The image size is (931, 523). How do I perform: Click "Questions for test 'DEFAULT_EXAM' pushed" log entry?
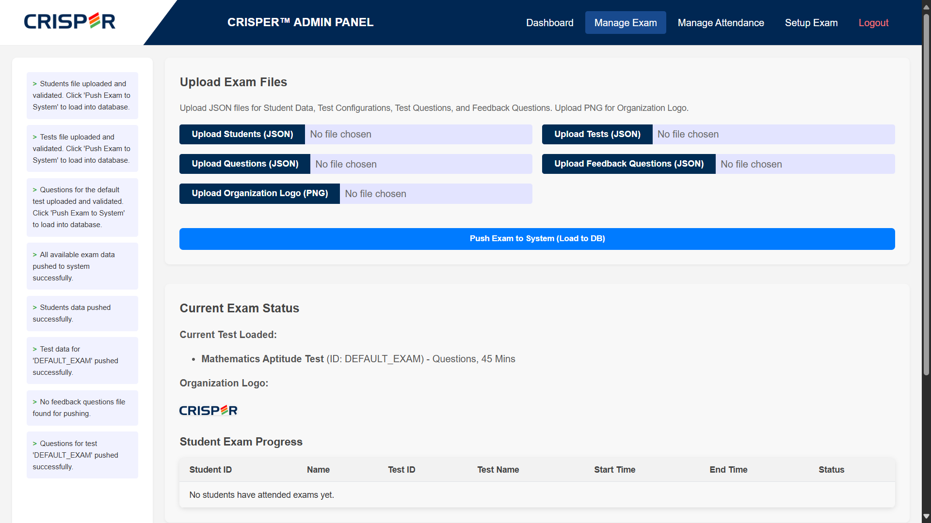click(x=82, y=455)
